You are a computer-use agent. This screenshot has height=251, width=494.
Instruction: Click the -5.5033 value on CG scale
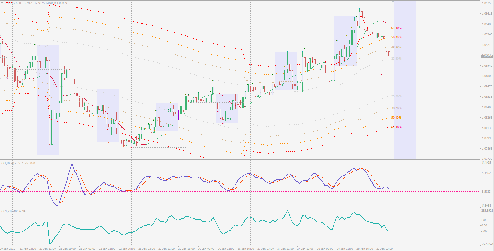487,192
